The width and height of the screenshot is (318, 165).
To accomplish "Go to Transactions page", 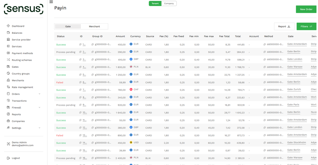I will [19, 101].
